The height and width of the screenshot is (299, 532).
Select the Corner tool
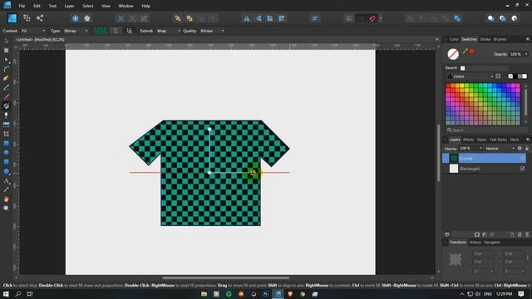tap(6, 69)
